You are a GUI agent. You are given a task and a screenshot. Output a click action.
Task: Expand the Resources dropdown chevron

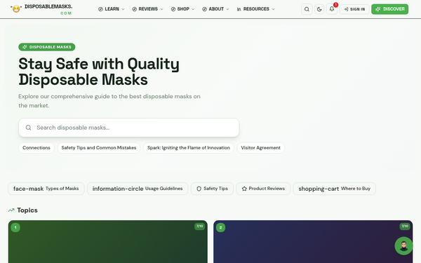[274, 9]
